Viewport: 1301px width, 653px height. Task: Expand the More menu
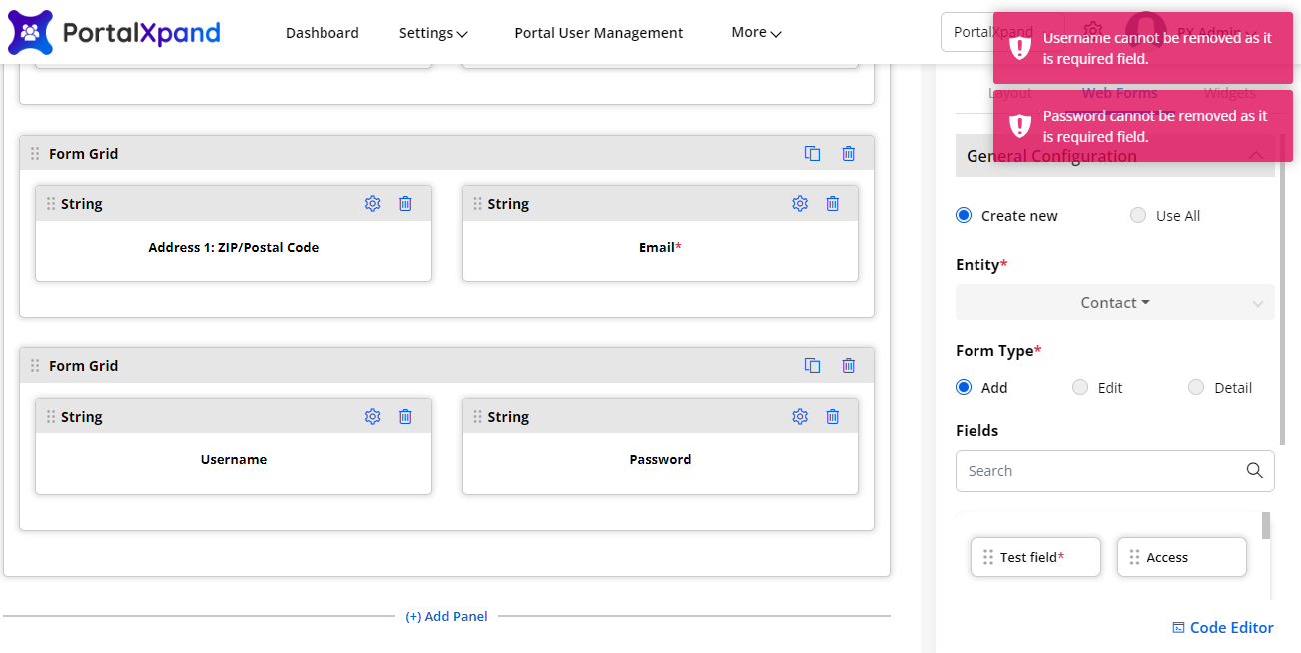point(755,33)
